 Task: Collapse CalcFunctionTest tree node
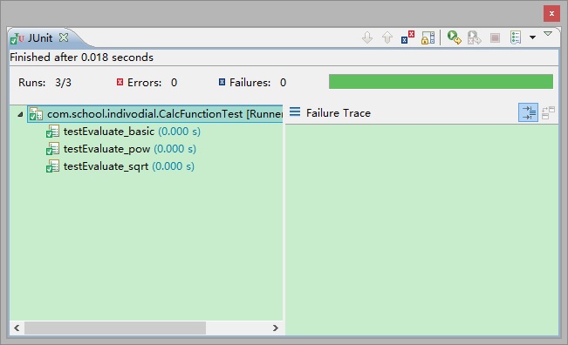(20, 114)
